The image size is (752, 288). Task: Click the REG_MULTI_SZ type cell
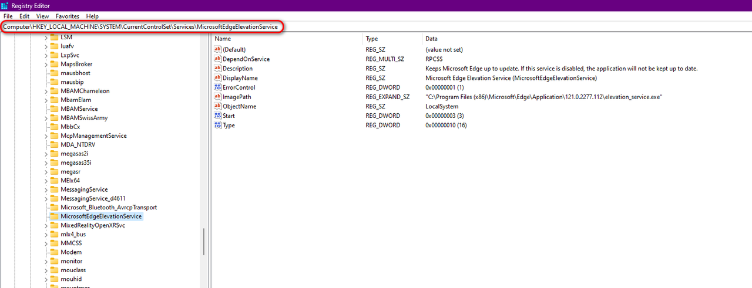(x=385, y=59)
